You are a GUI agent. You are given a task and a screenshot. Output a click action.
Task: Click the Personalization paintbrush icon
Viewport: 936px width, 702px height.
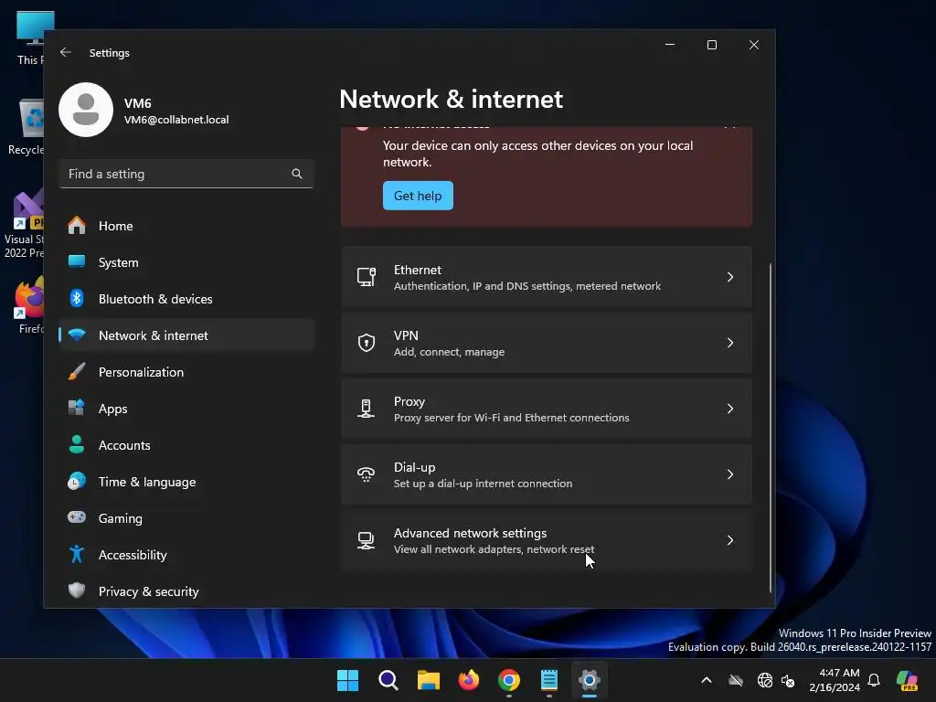[x=77, y=372]
